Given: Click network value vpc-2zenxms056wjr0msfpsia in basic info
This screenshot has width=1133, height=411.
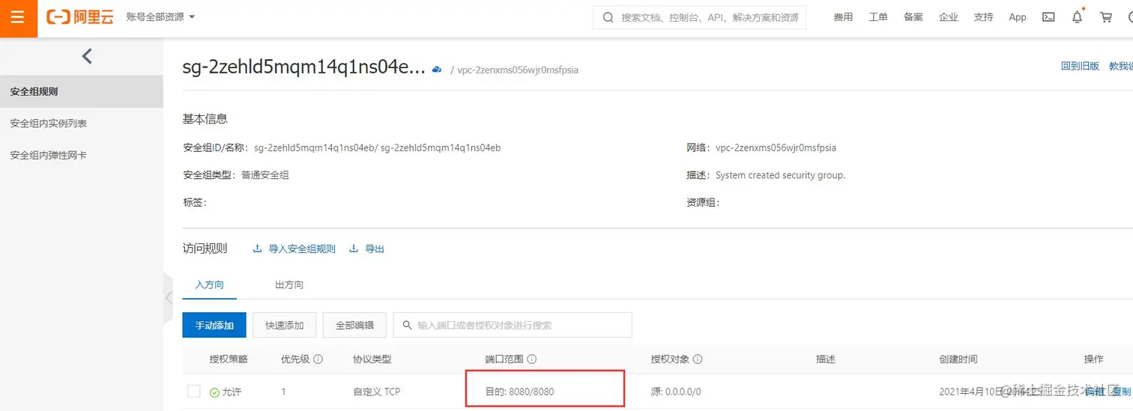Looking at the screenshot, I should click(776, 147).
